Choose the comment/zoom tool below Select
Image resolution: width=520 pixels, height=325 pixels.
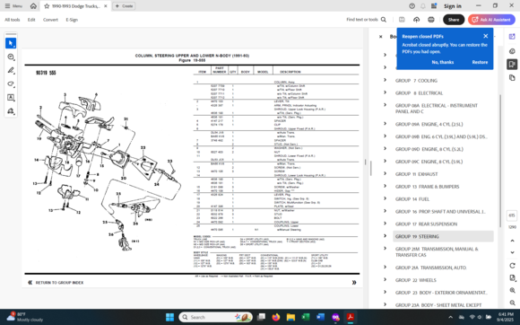coord(11,57)
